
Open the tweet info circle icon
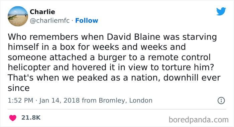click(221, 101)
